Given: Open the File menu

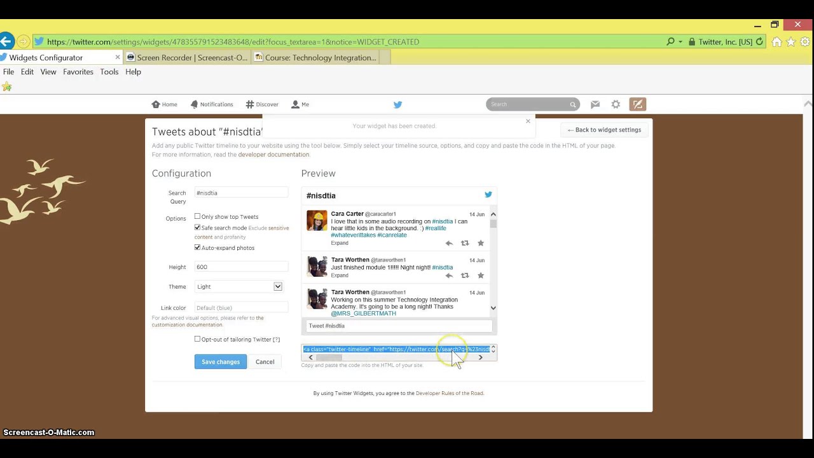Looking at the screenshot, I should (x=8, y=72).
